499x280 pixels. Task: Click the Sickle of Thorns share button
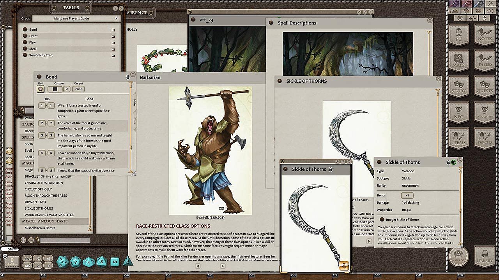pyautogui.click(x=343, y=265)
